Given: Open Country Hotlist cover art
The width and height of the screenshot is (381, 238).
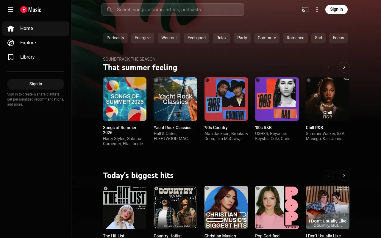Looking at the screenshot, I should 175,207.
